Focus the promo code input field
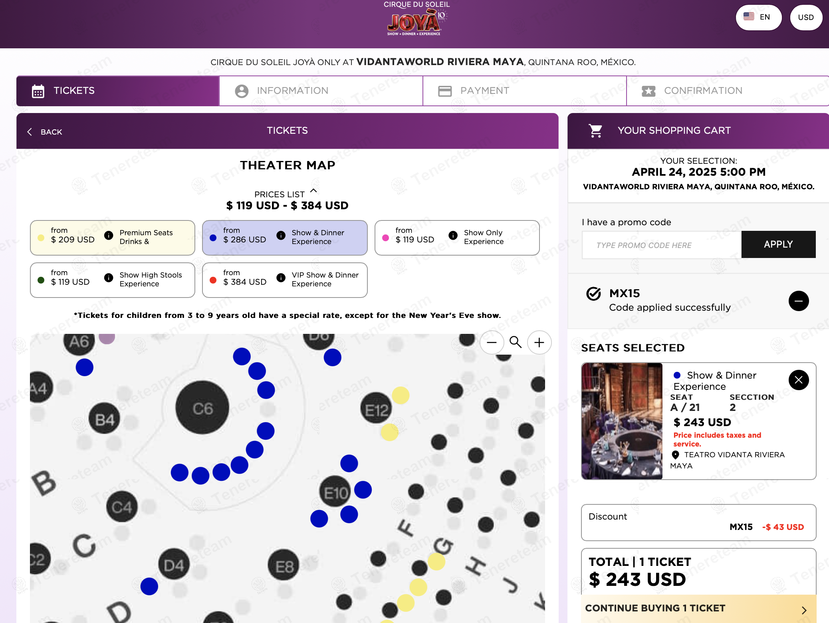The width and height of the screenshot is (829, 623). 661,245
